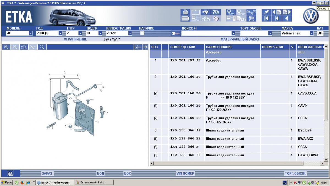
Task: Click the ОГРАНИЧЕНИЕ label link
Action: (x=75, y=39)
